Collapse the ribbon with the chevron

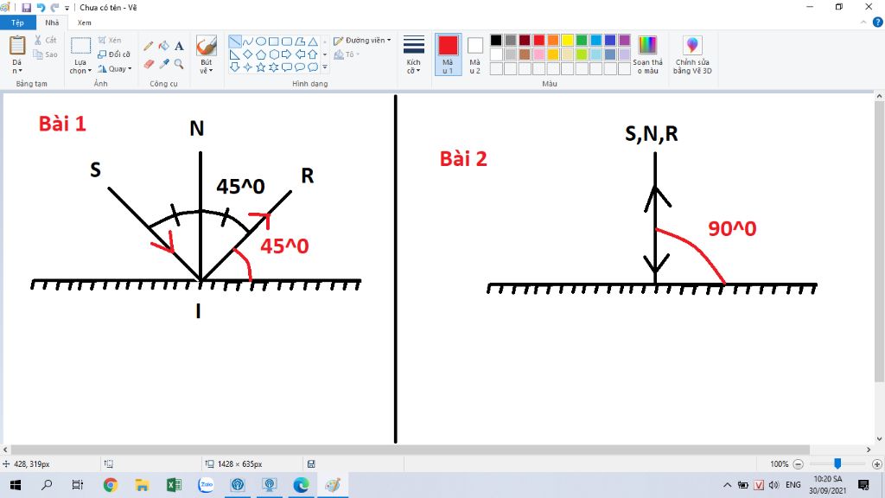(863, 22)
